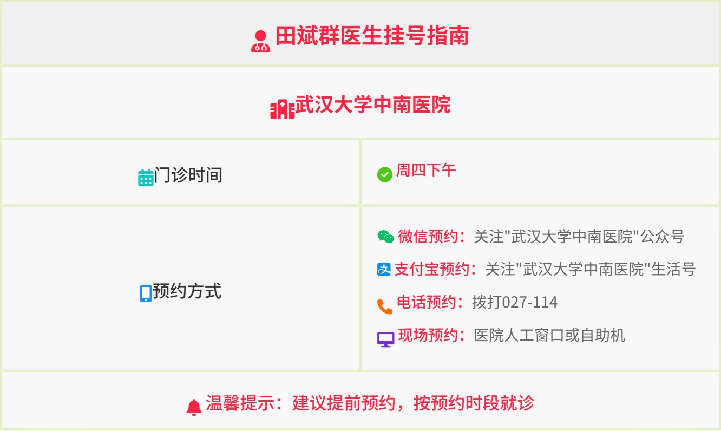Click the doctor avatar icon in title
Image resolution: width=721 pixels, height=431 pixels.
coord(260,41)
